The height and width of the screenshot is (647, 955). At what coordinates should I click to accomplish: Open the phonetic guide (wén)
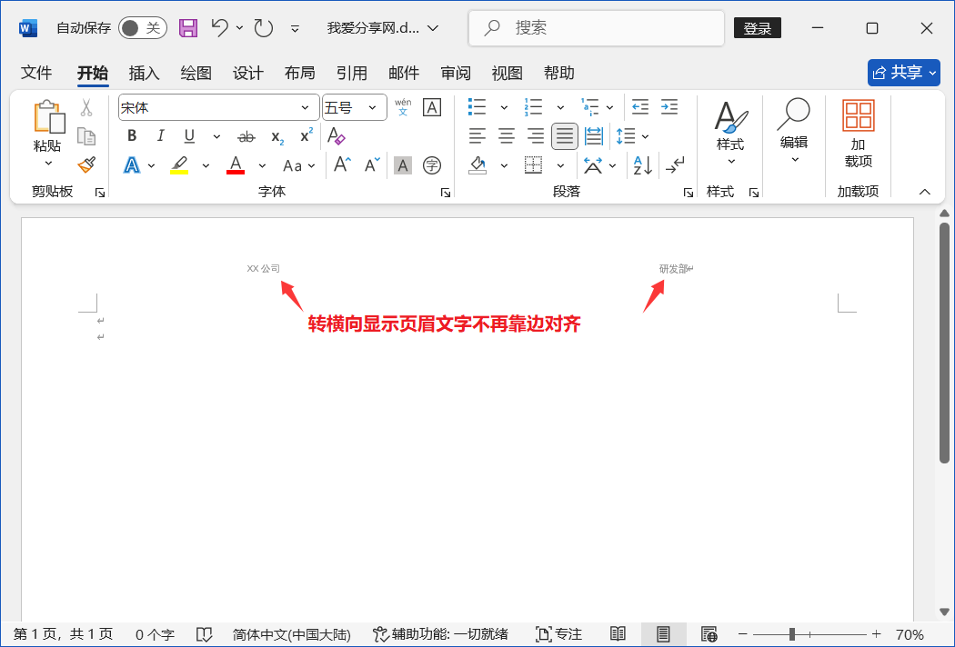tap(403, 107)
